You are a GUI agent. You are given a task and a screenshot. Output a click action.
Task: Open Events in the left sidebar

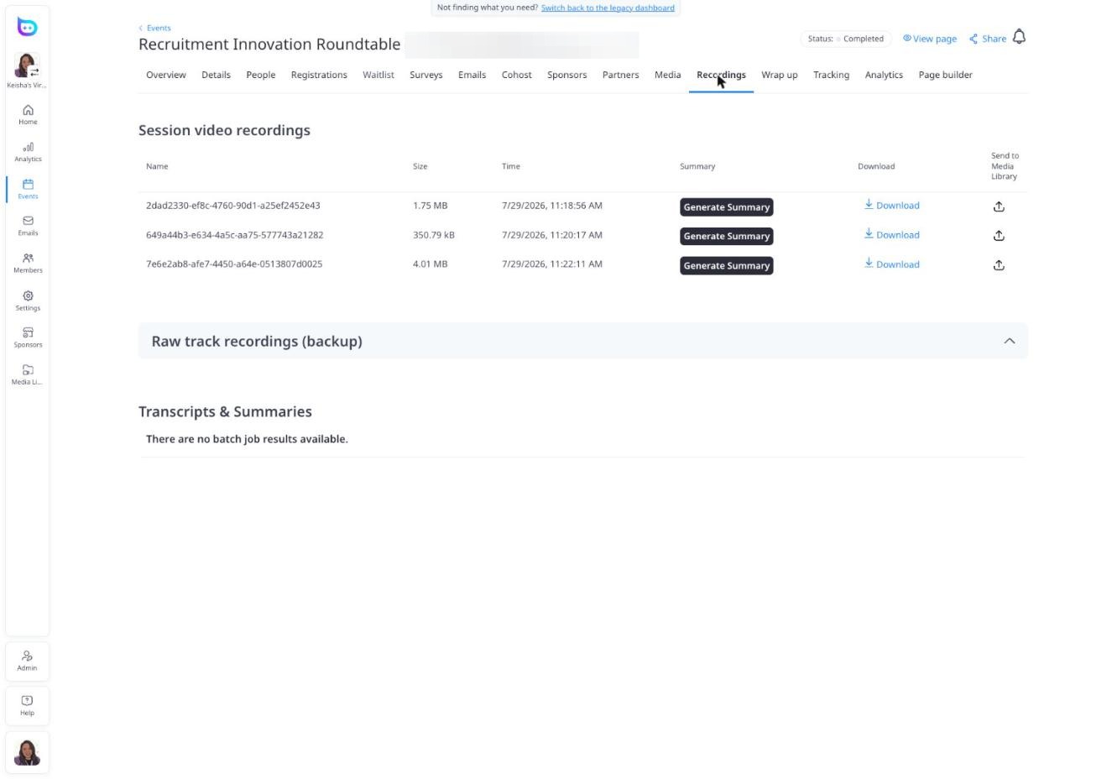28,189
